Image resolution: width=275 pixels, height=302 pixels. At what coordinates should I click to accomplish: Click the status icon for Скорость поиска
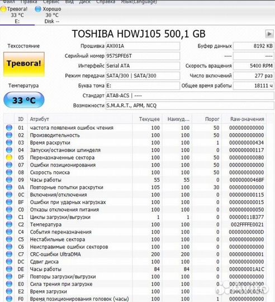tap(9, 172)
